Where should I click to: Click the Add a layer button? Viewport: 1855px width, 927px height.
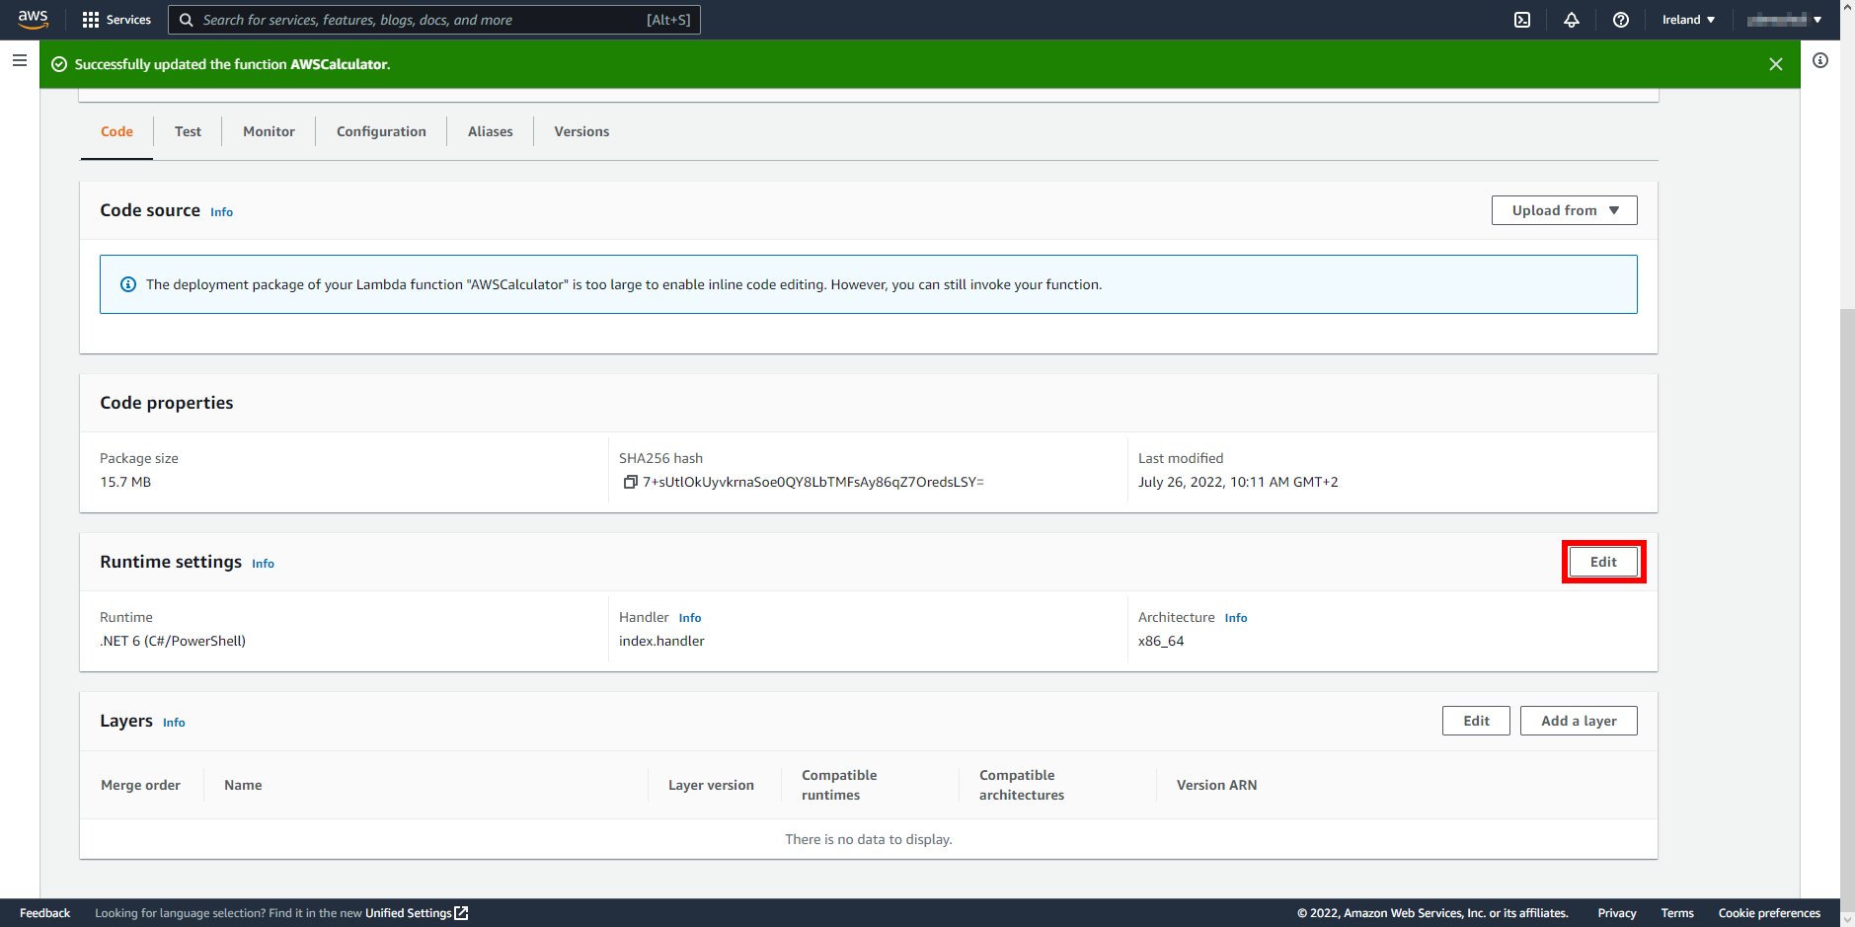1579,720
